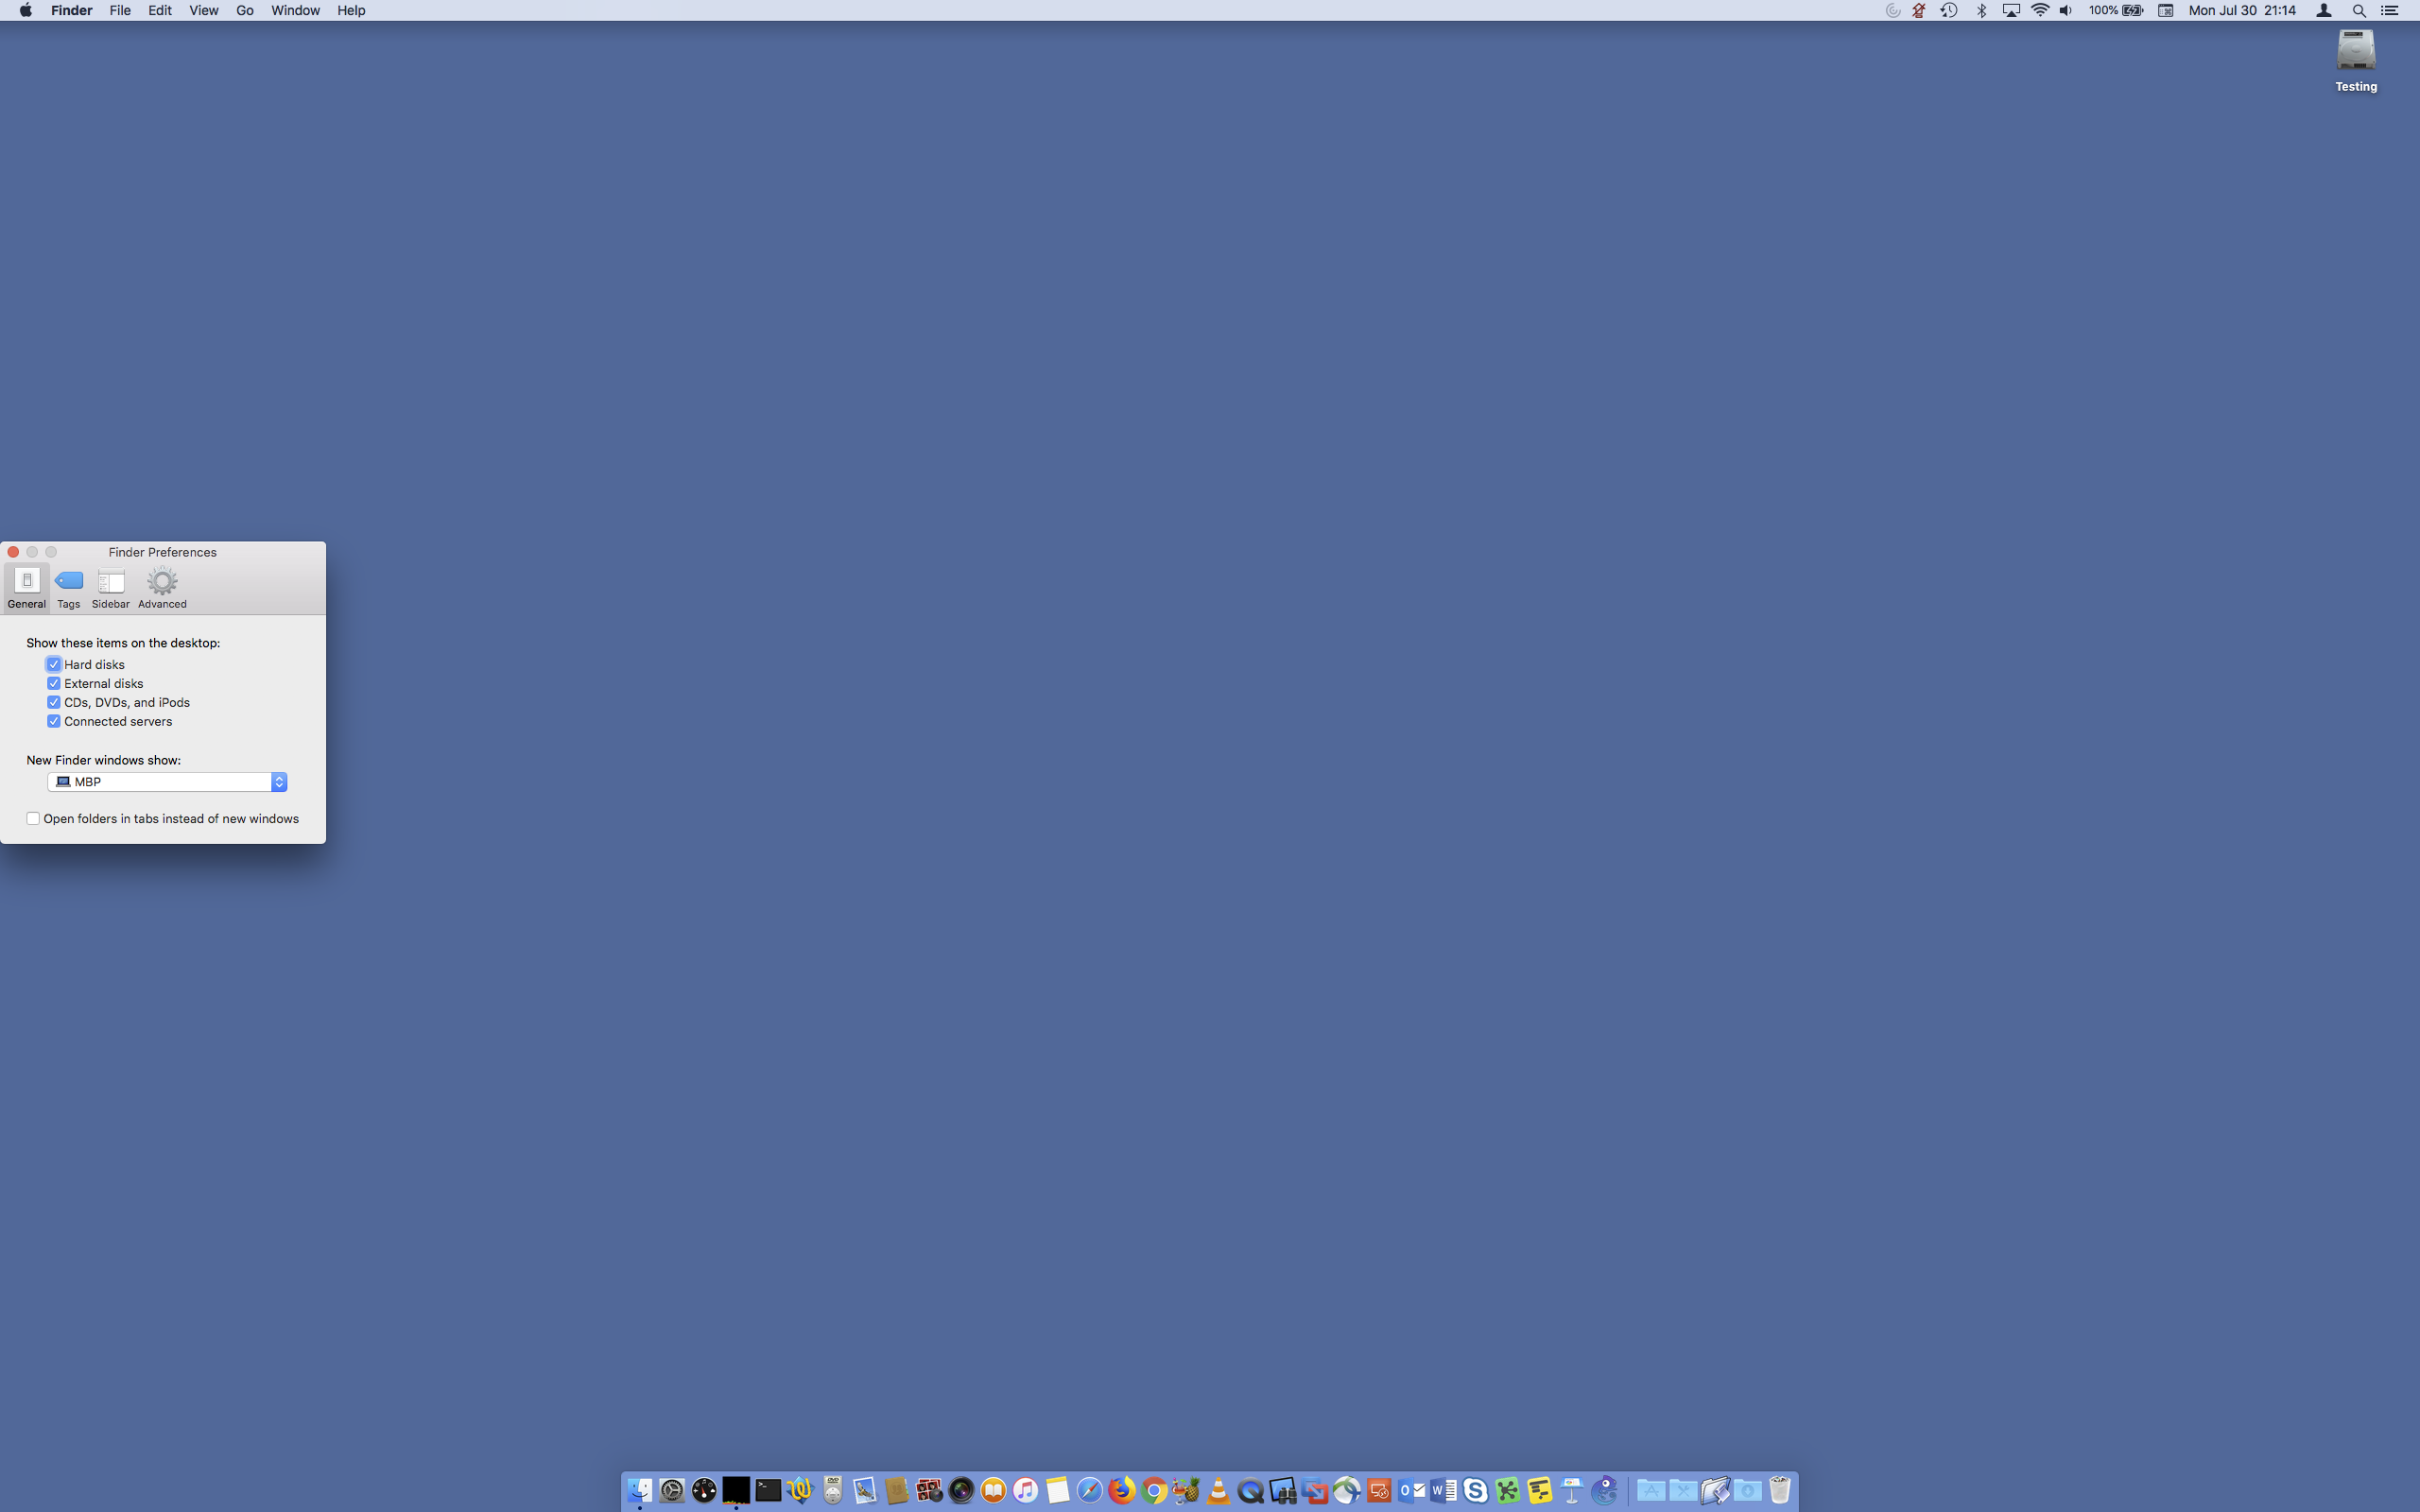Launch Terminal from the Dock
This screenshot has height=1512, width=2420.
point(768,1490)
